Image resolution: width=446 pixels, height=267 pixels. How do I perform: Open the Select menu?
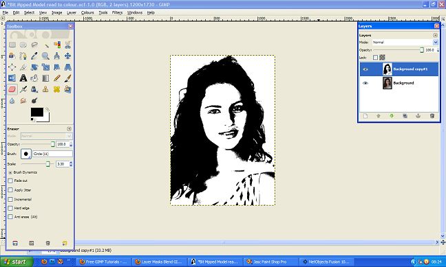point(29,12)
